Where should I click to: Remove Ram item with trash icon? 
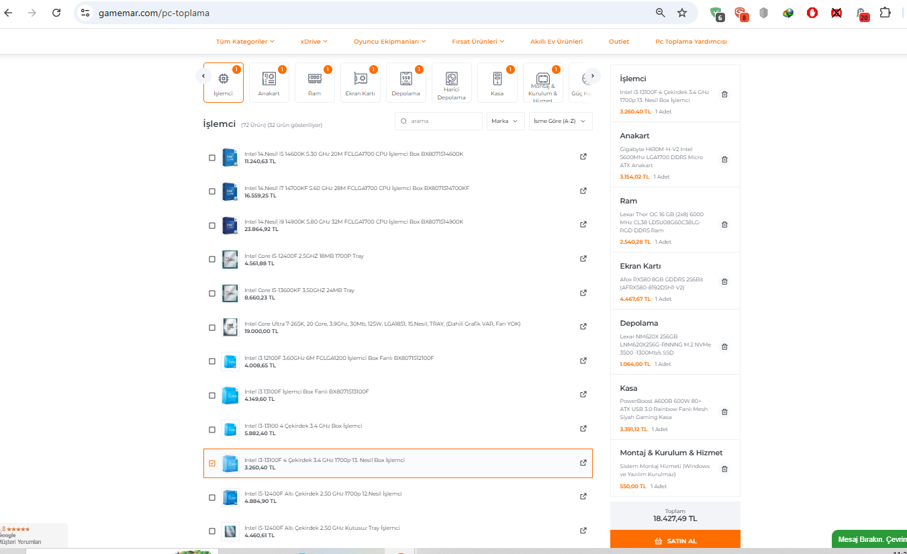point(724,224)
